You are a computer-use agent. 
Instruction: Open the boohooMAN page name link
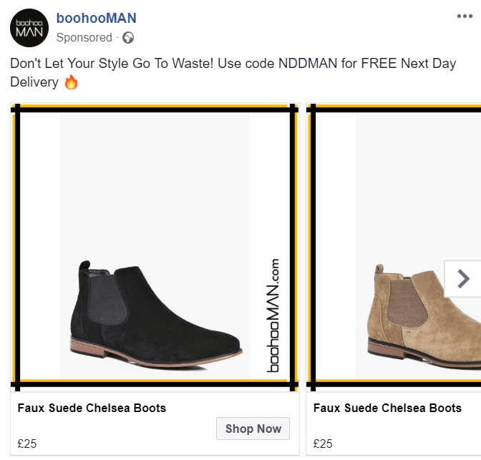pos(96,18)
